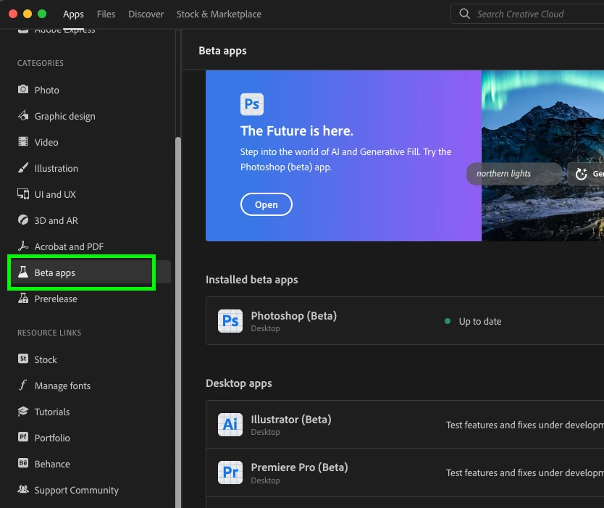
Task: Open the Behance Be icon
Action: click(x=23, y=463)
